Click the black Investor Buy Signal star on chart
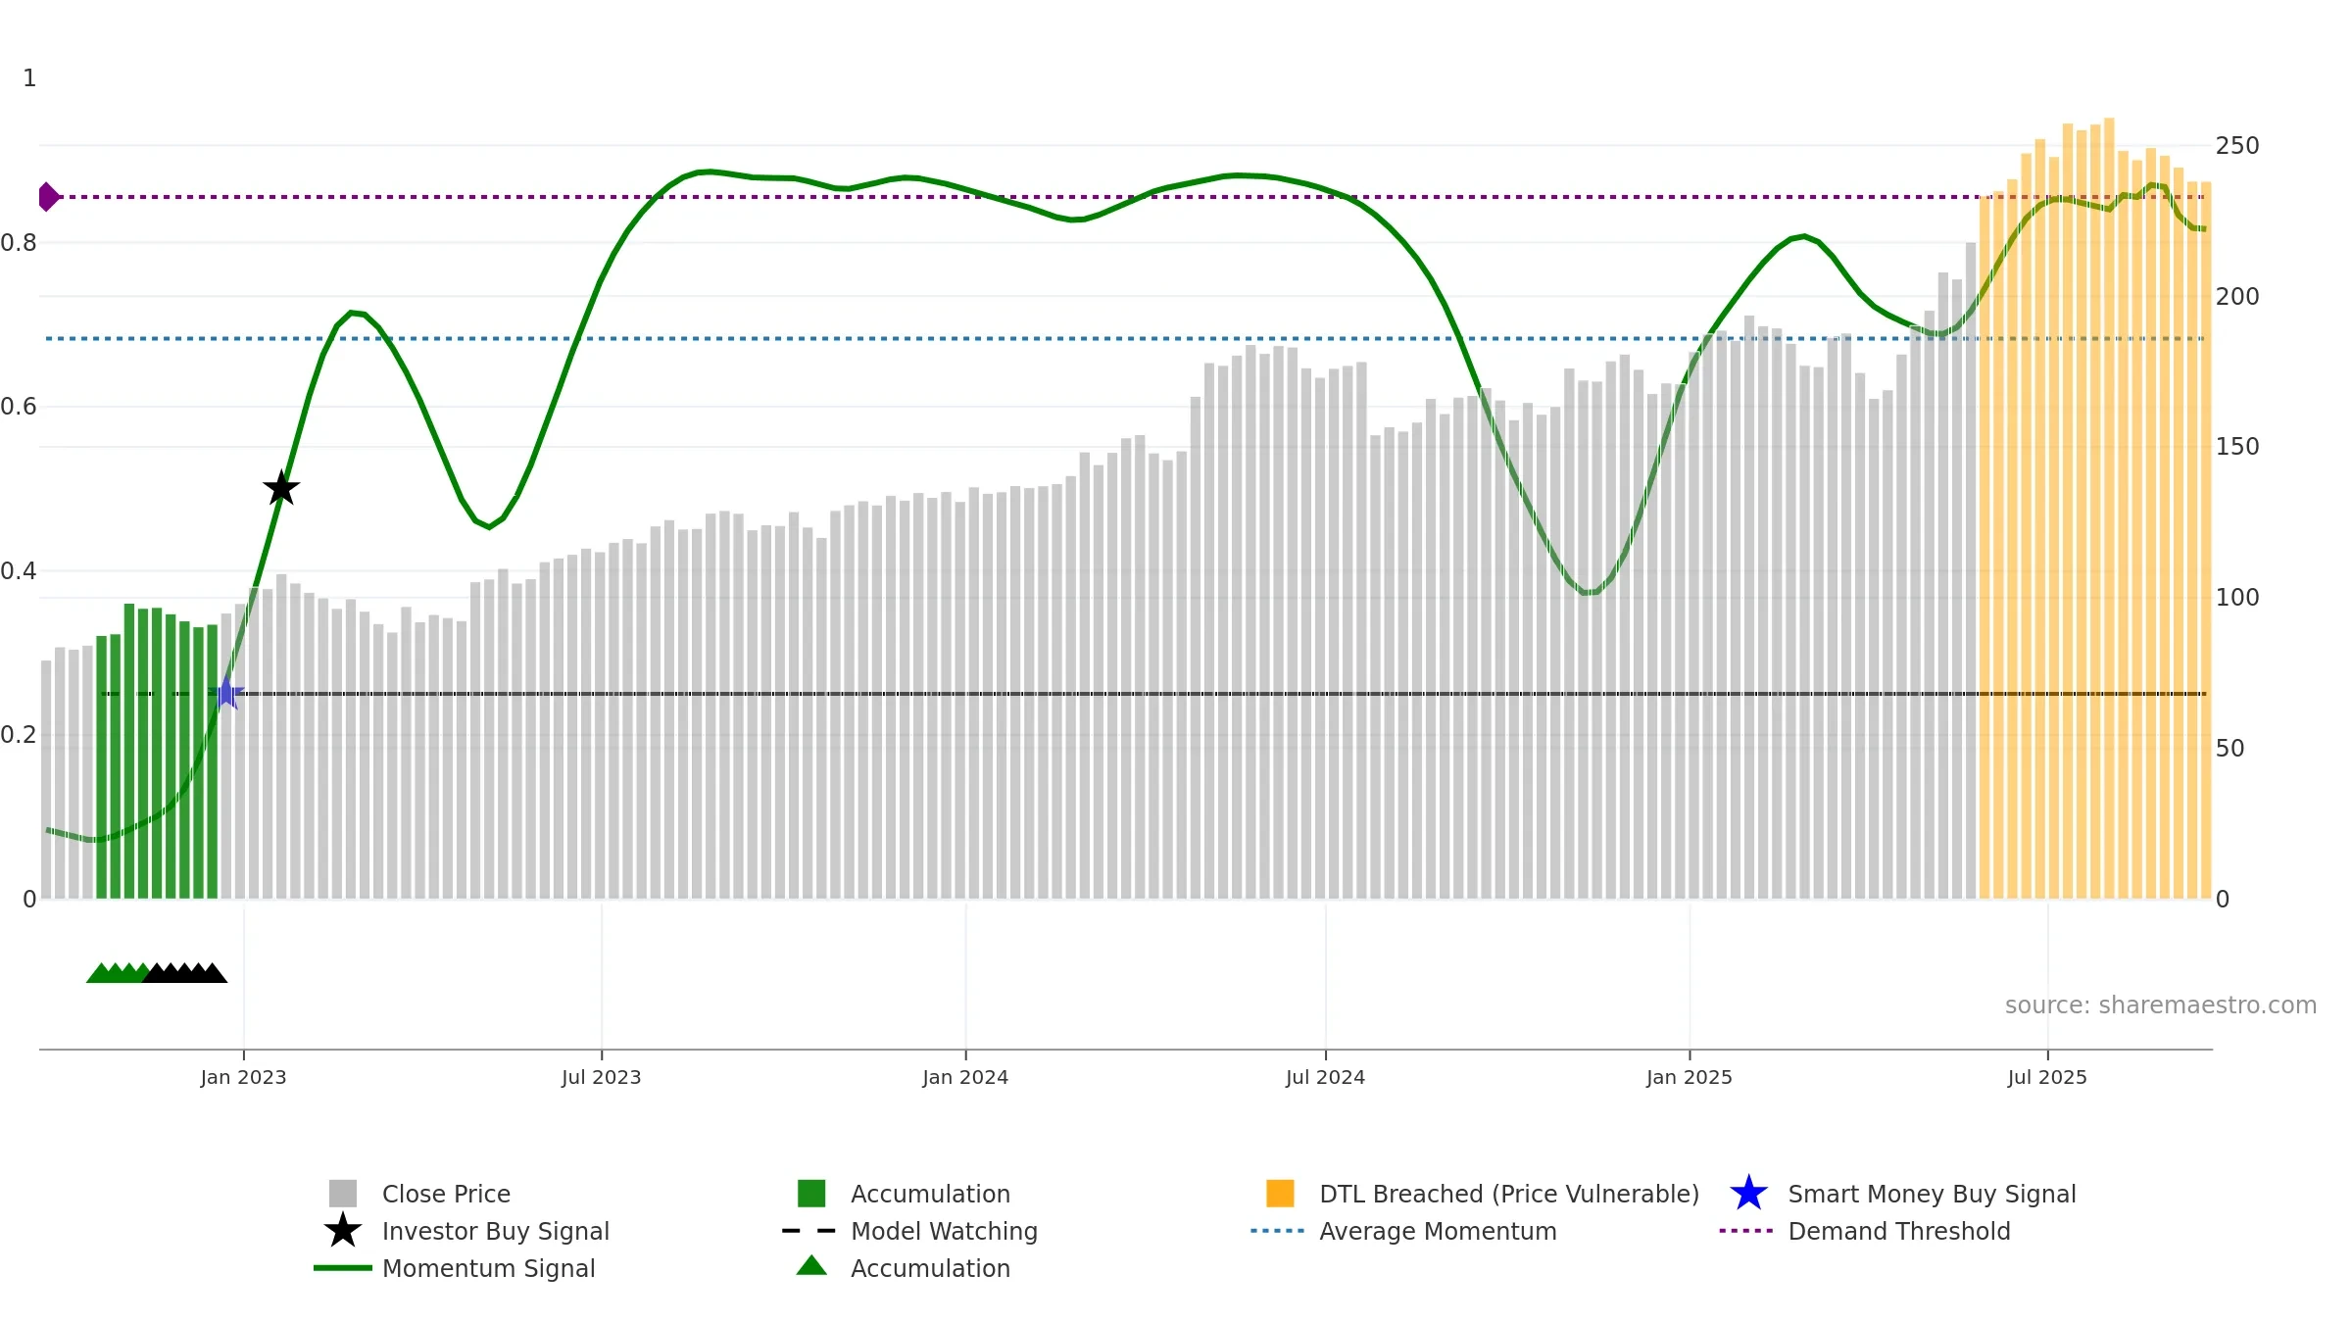Screen dimensions: 2352x1323 (x=281, y=488)
